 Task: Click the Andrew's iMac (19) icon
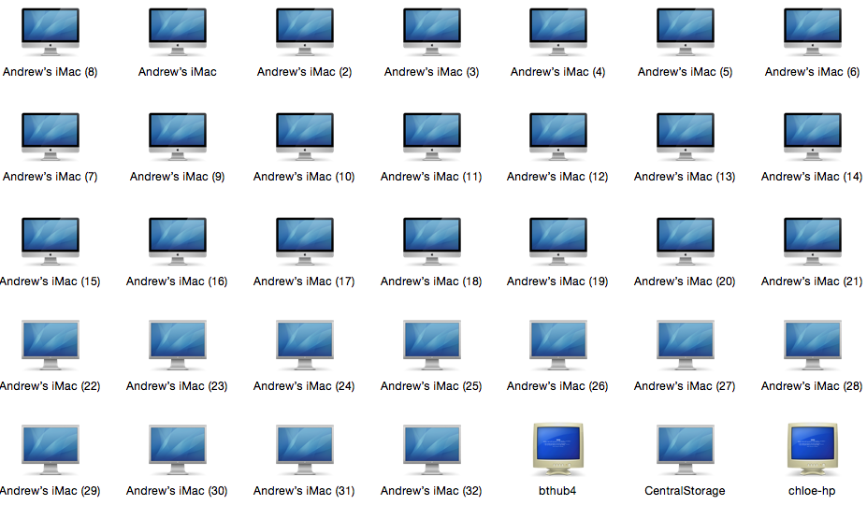pyautogui.click(x=558, y=241)
